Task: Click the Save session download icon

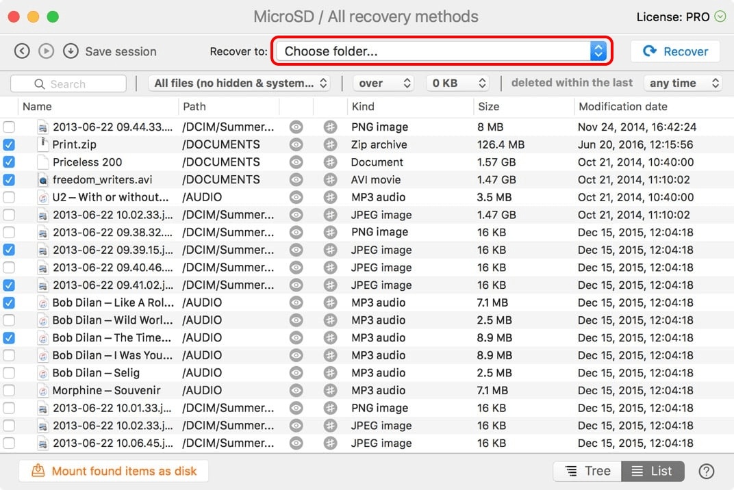Action: coord(69,51)
